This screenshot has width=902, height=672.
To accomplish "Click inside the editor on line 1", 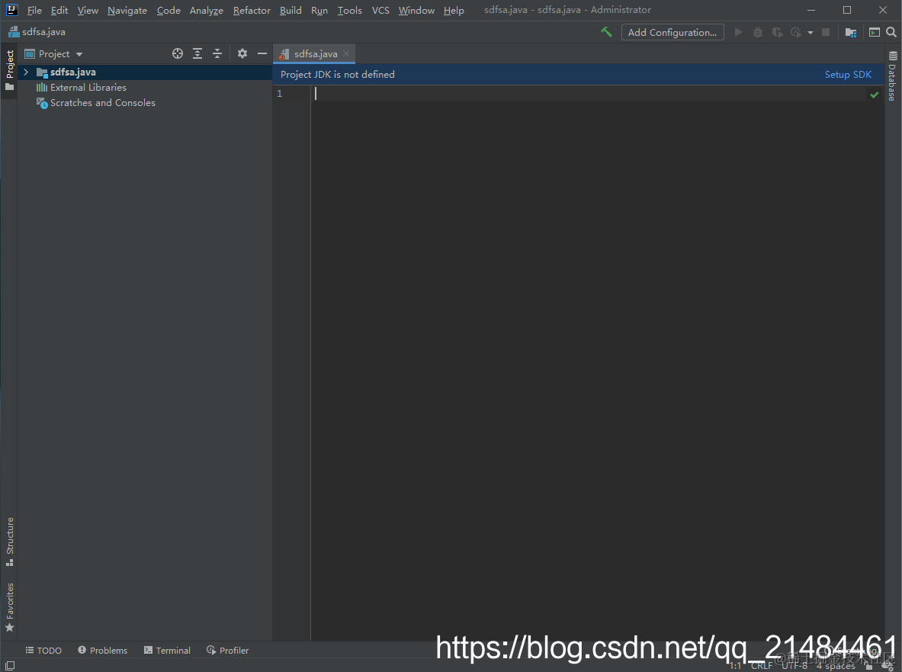I will (x=589, y=94).
